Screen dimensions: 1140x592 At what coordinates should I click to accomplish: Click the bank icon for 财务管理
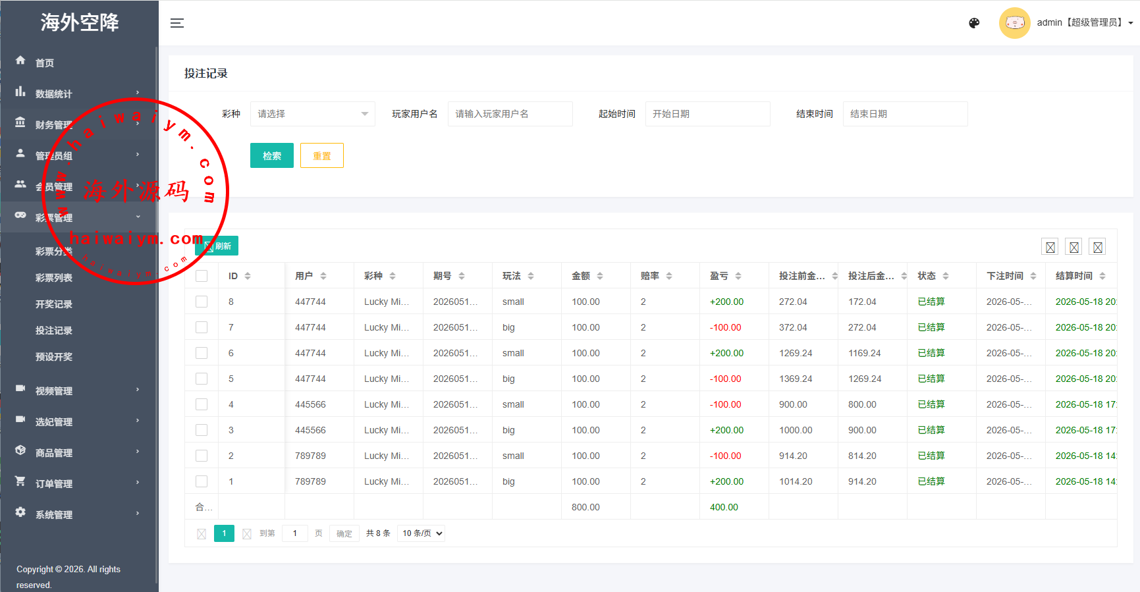20,122
